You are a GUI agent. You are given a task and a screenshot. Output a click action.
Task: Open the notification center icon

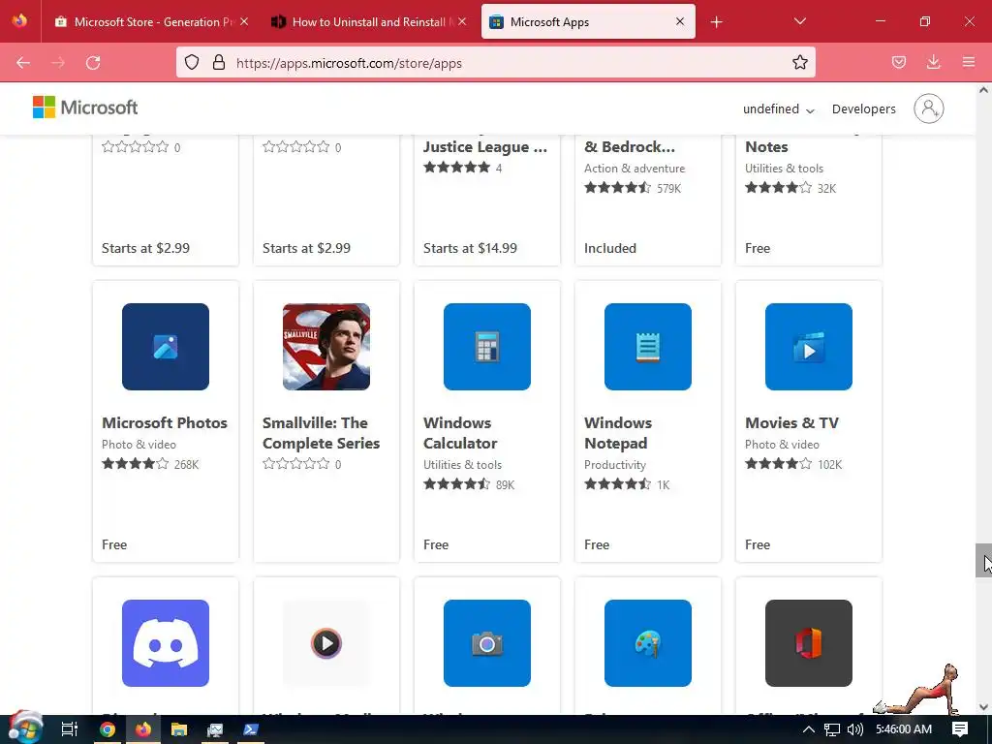coord(960,729)
